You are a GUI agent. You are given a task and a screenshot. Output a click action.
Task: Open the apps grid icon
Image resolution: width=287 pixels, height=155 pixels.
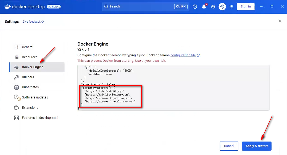click(231, 7)
